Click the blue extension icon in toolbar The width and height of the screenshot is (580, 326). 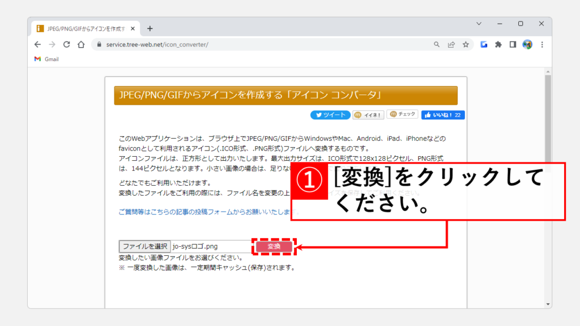[484, 44]
